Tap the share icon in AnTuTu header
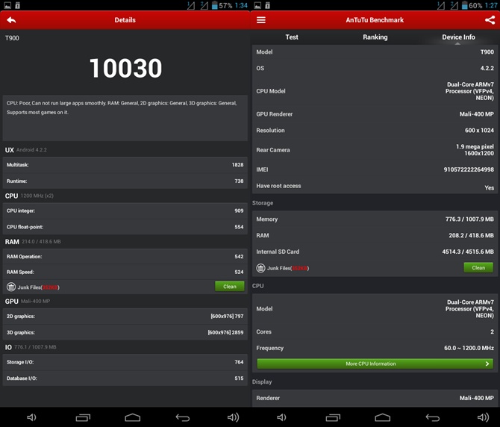 tap(490, 20)
